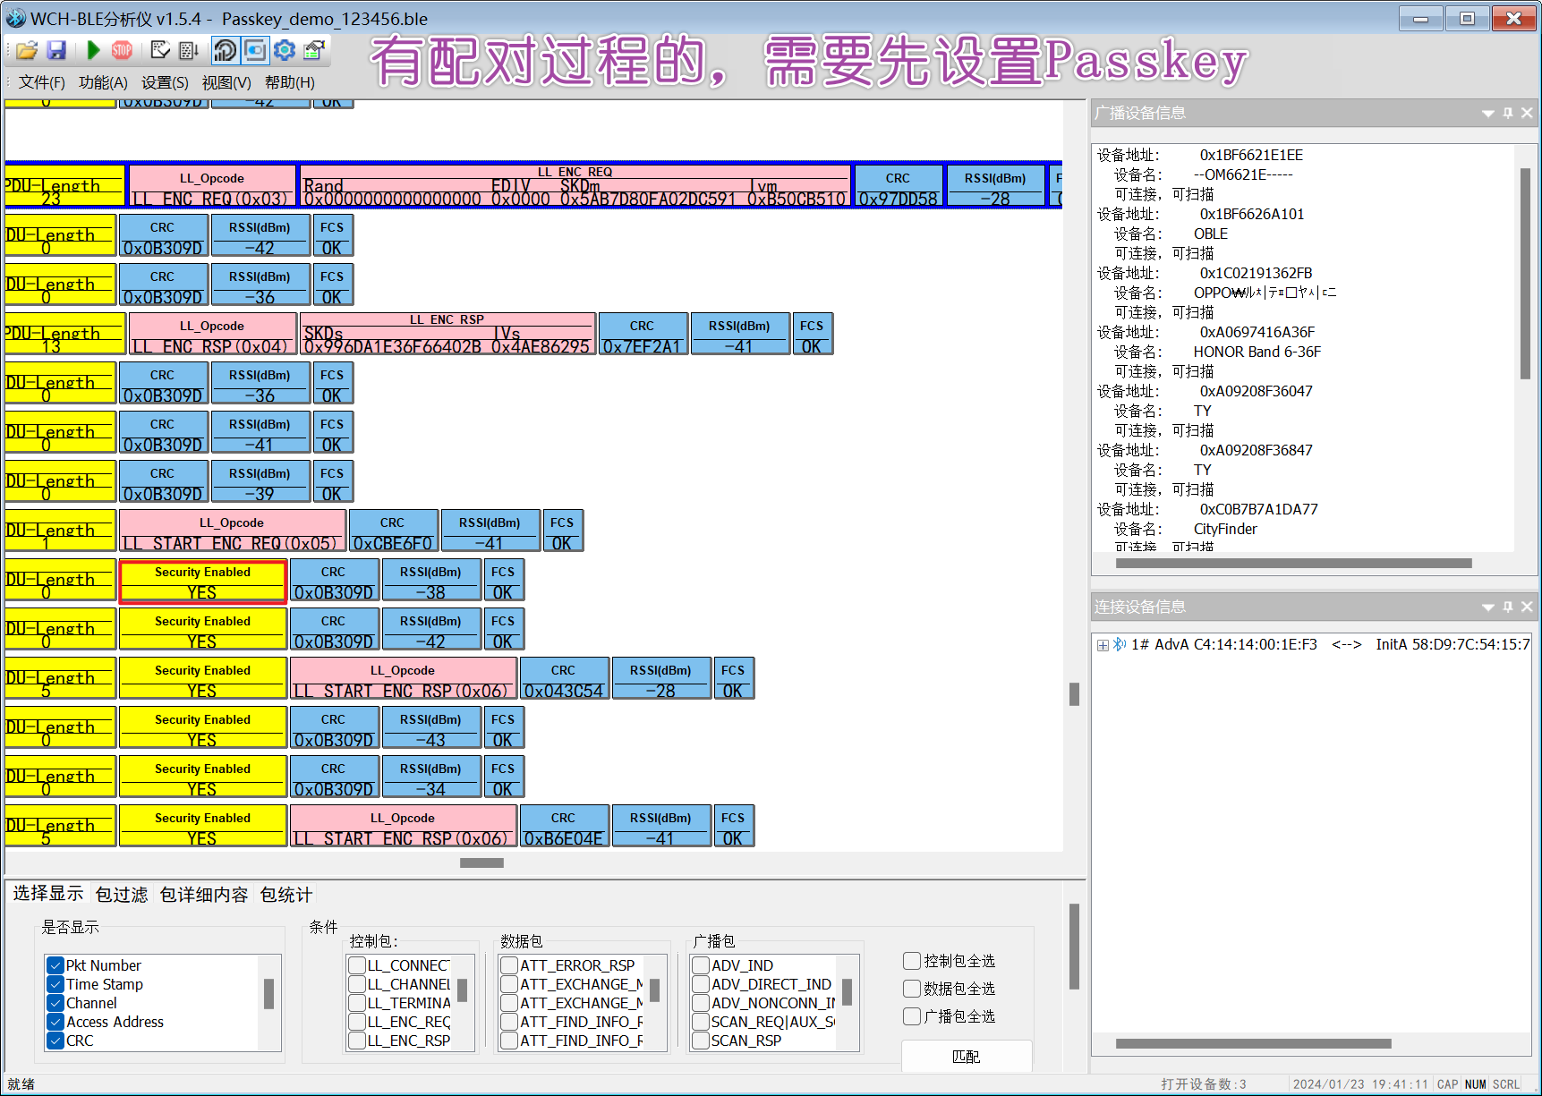This screenshot has height=1096, width=1542.
Task: Click the 广播包 list scrollbar
Action: [x=847, y=992]
